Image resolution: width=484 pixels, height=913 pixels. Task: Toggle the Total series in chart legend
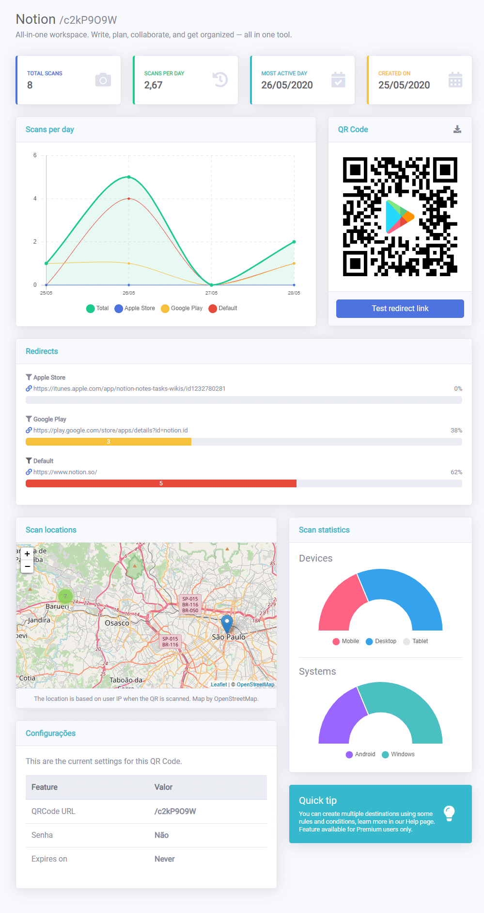pyautogui.click(x=97, y=308)
